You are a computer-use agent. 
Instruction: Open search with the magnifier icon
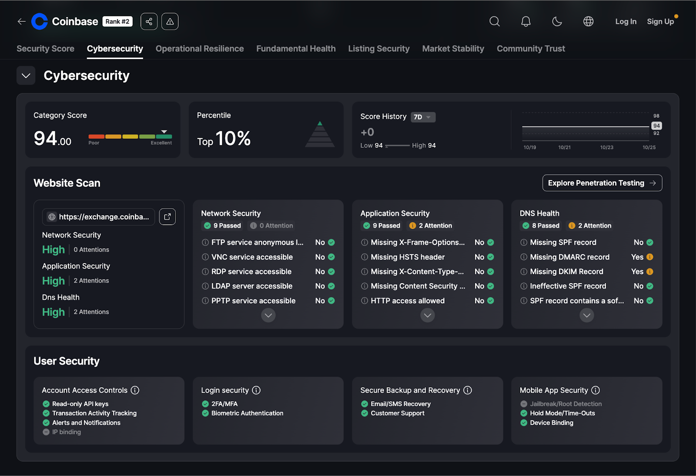tap(494, 21)
